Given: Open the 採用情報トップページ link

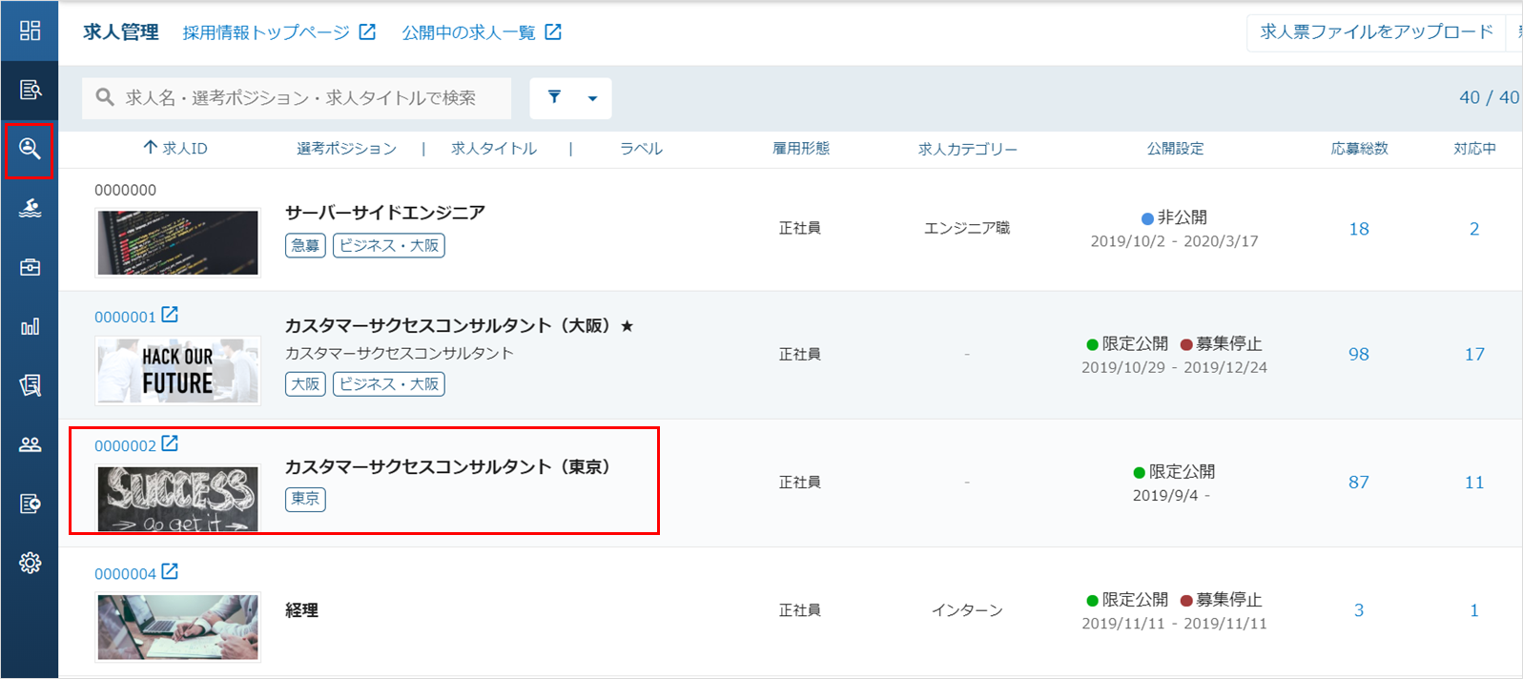Looking at the screenshot, I should tap(266, 32).
